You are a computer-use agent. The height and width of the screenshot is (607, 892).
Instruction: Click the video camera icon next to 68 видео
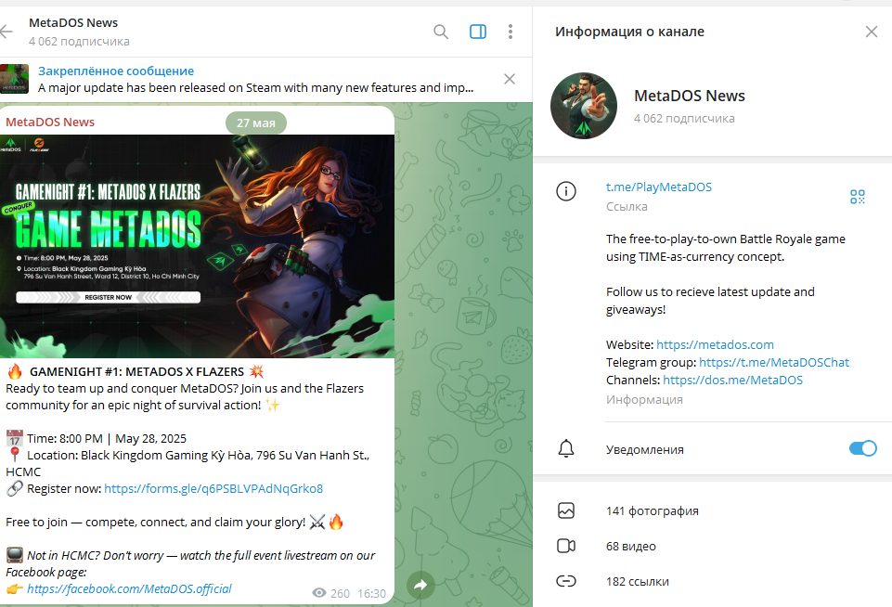pos(566,546)
